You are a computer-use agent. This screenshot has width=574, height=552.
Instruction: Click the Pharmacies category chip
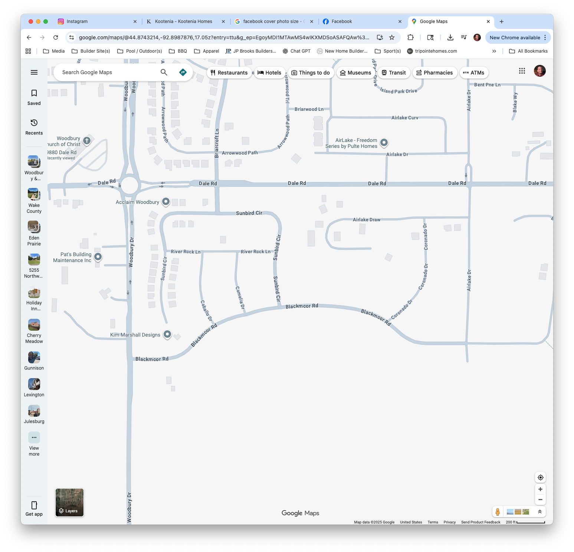pyautogui.click(x=434, y=73)
